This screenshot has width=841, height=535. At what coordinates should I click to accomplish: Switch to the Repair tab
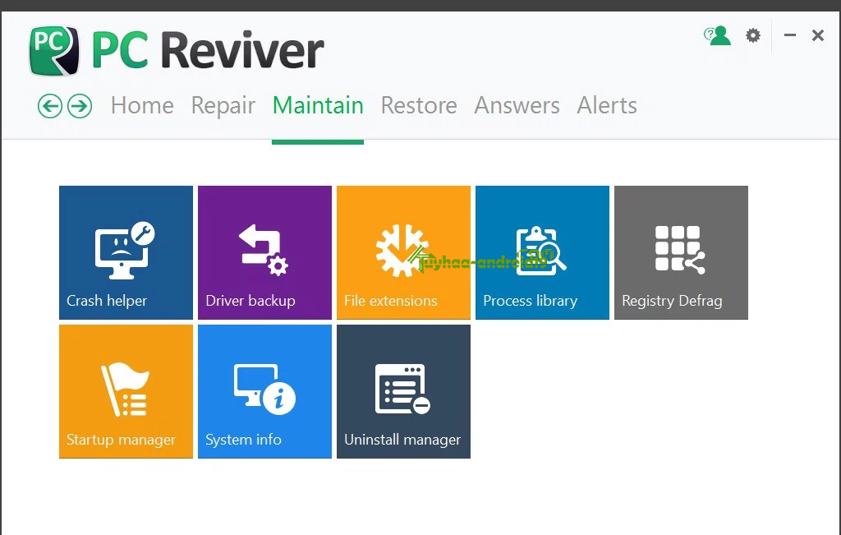(x=223, y=106)
